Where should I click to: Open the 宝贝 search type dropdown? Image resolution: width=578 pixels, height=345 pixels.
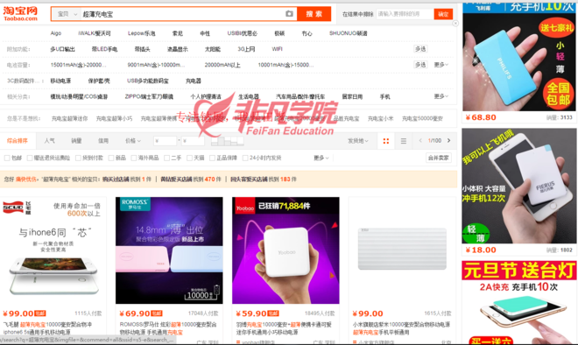67,14
